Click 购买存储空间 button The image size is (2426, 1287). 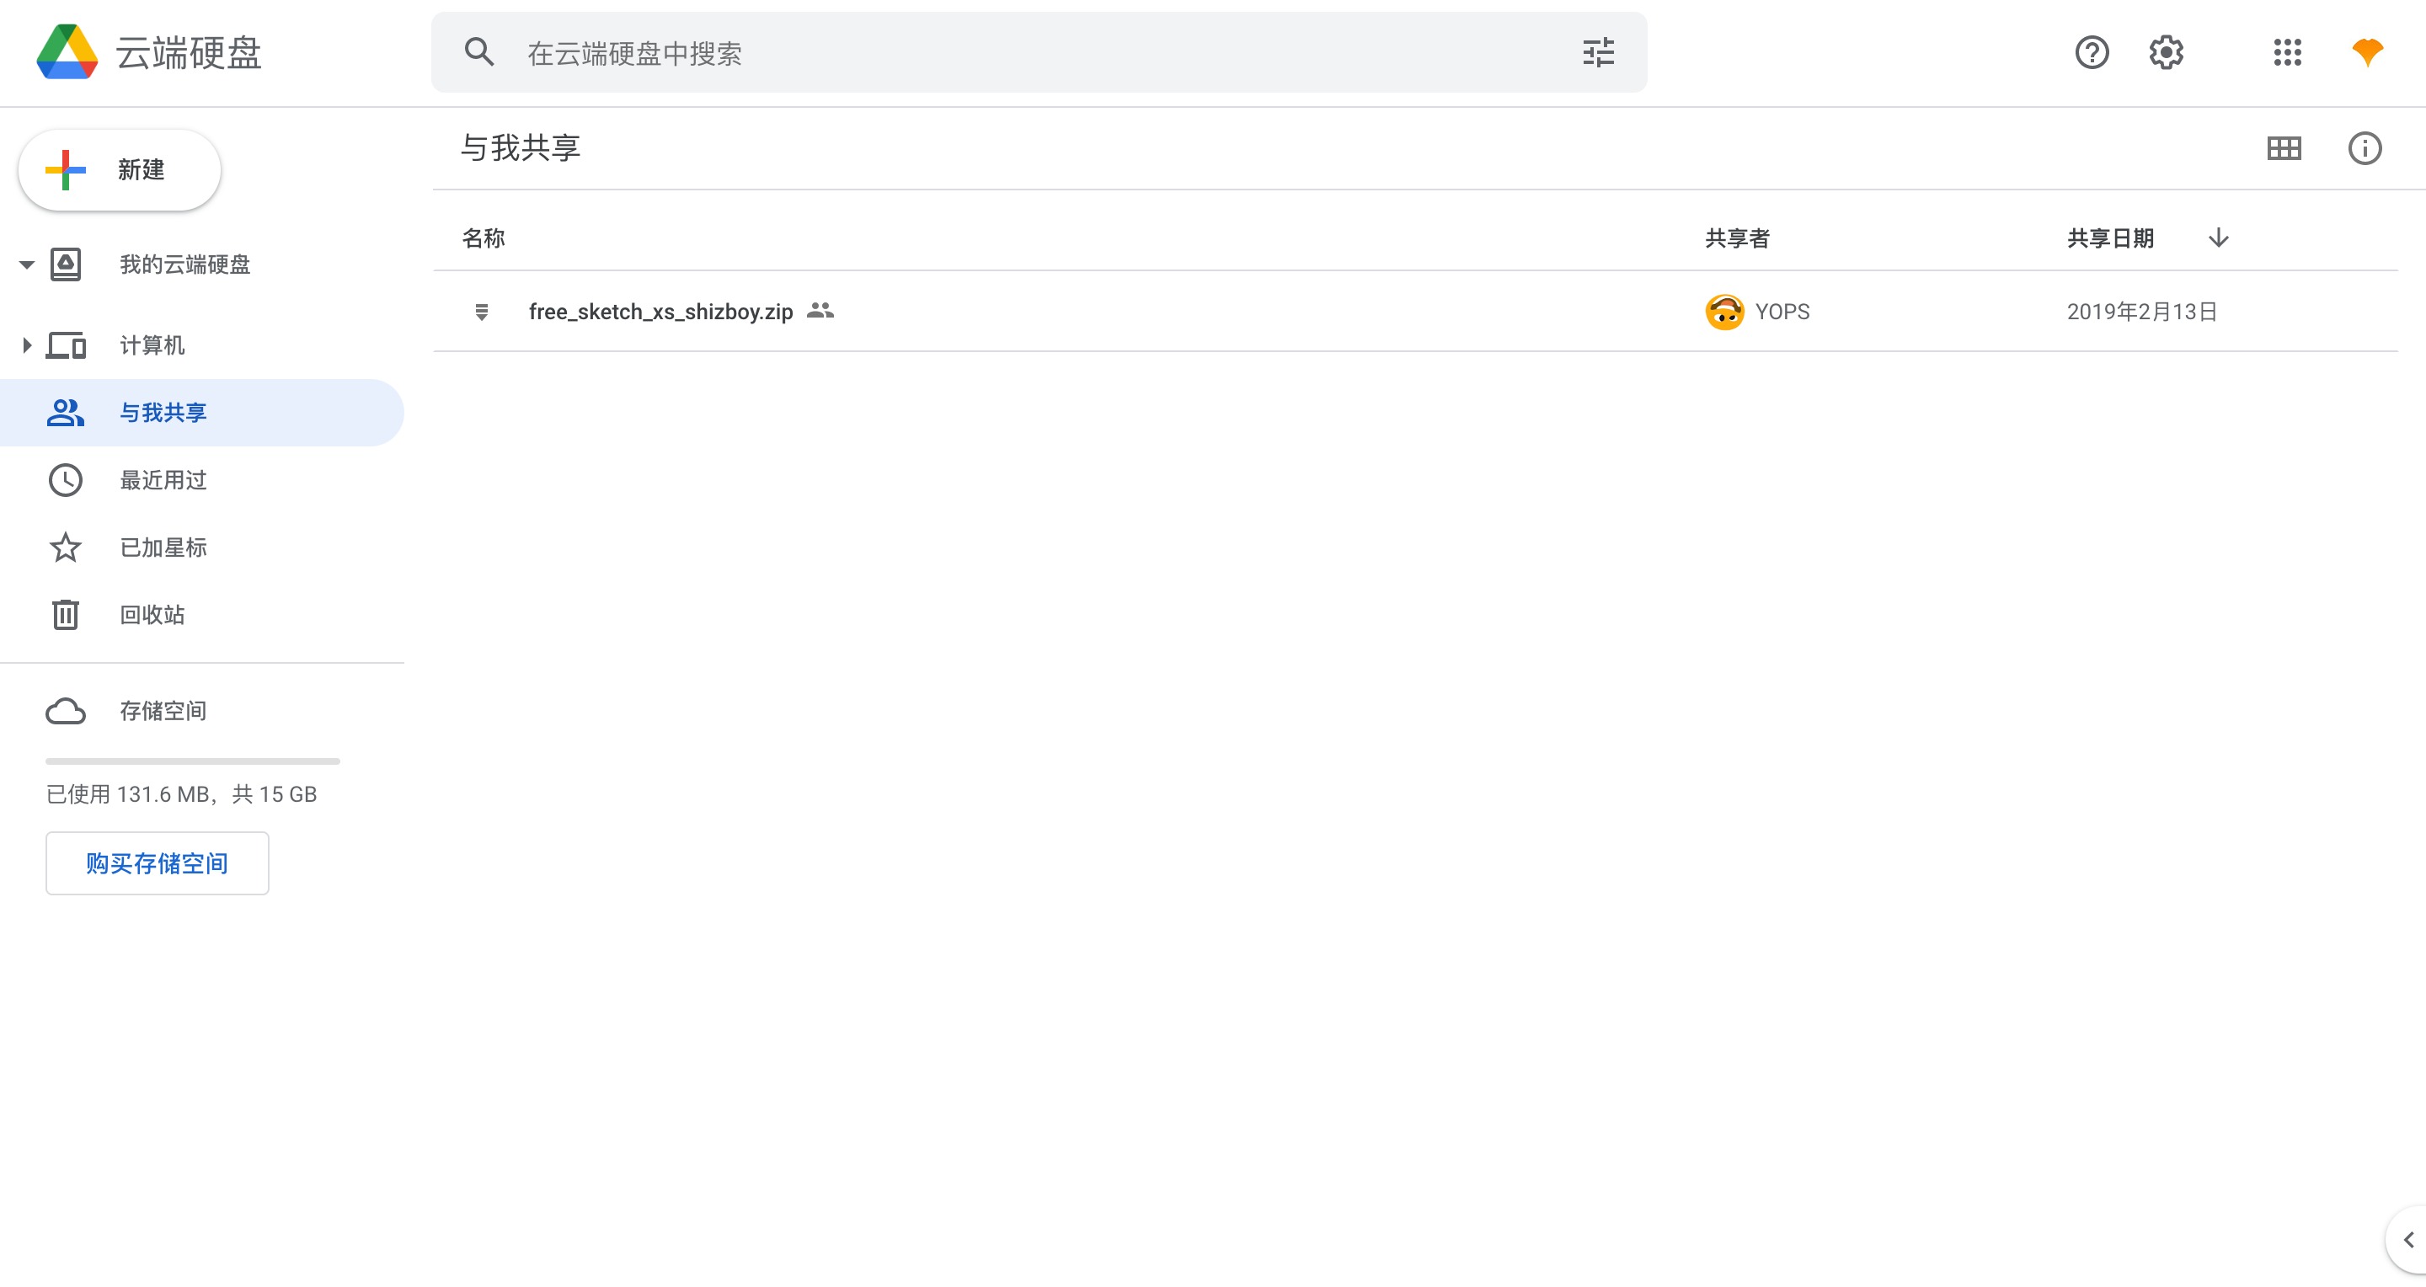tap(158, 863)
